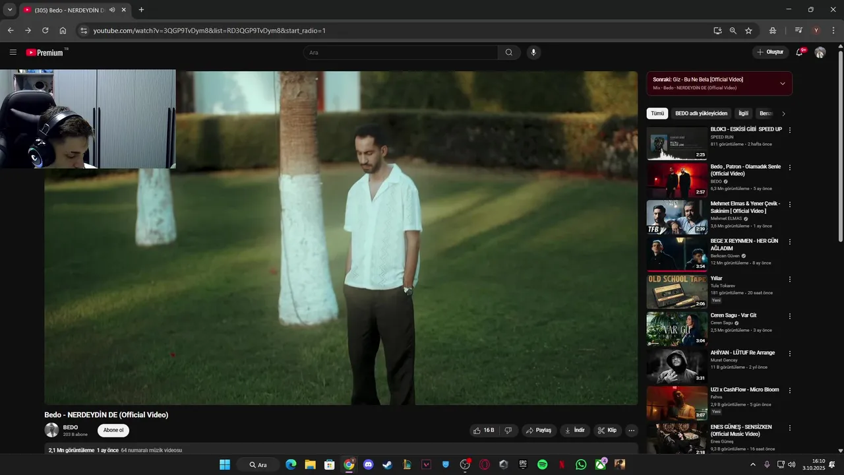
Task: Open options for BLOK3 - ESKİSİ GİBİ video
Action: pyautogui.click(x=790, y=130)
